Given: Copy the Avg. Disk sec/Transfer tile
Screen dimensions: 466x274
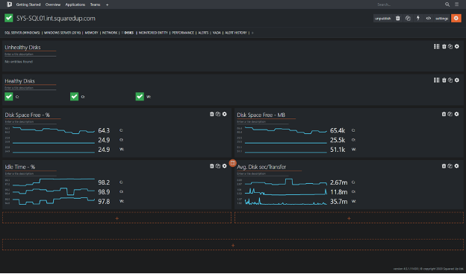Looking at the screenshot, I should tap(450, 166).
